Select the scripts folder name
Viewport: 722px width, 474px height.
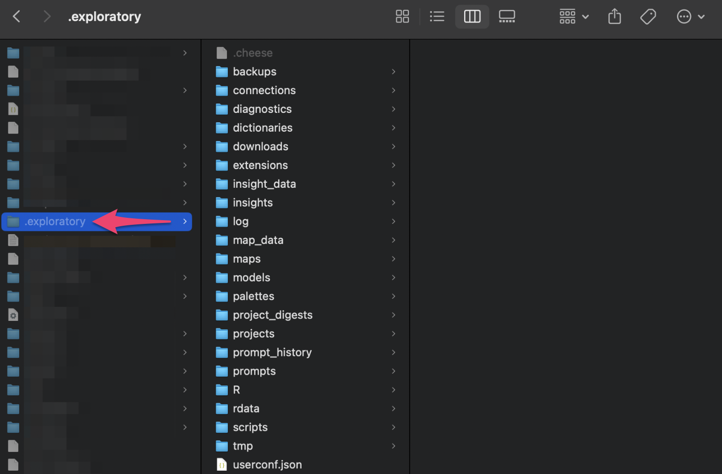pos(250,427)
